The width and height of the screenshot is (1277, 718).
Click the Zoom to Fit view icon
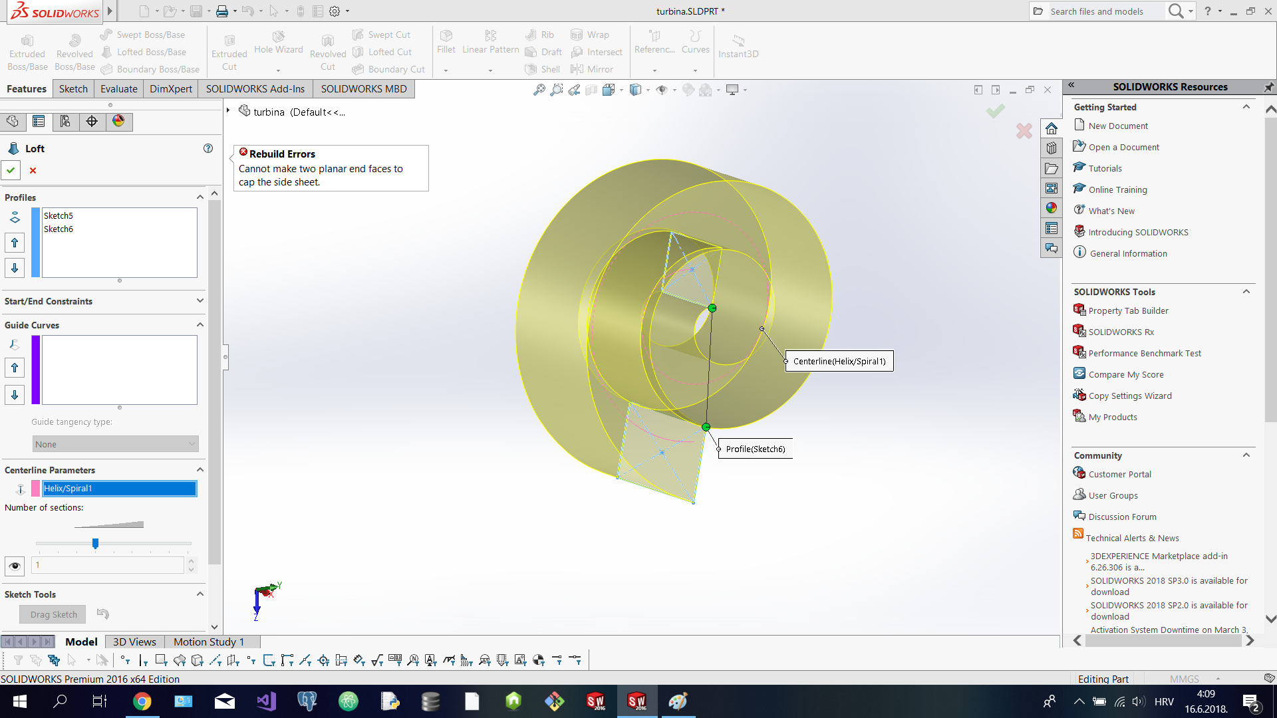tap(539, 90)
